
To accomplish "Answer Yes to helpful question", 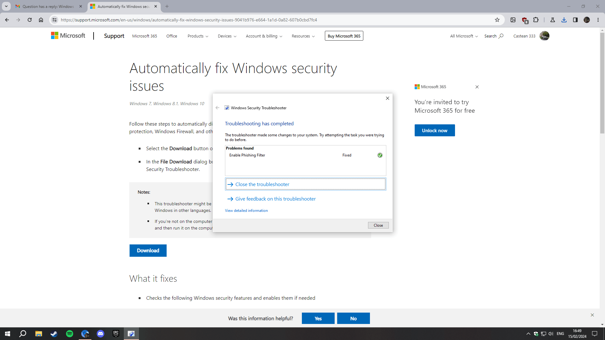I will [x=318, y=318].
